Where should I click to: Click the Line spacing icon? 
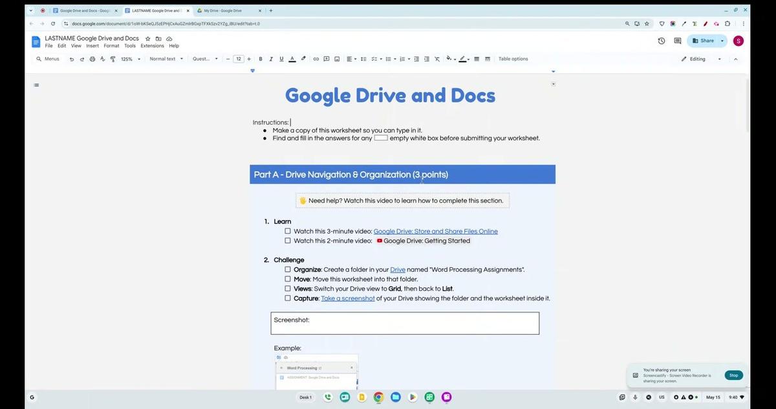(x=363, y=59)
